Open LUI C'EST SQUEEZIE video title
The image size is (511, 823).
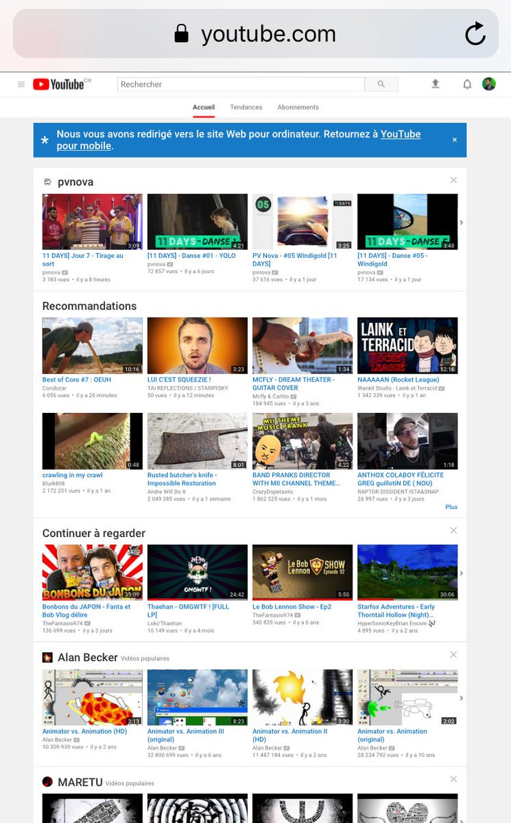click(x=179, y=379)
